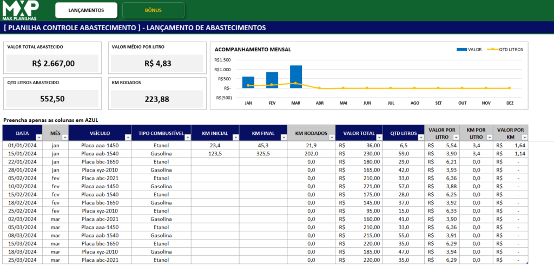Screen dimensions: 554x280
Task: Open the Lançamentos tab
Action: 86,10
